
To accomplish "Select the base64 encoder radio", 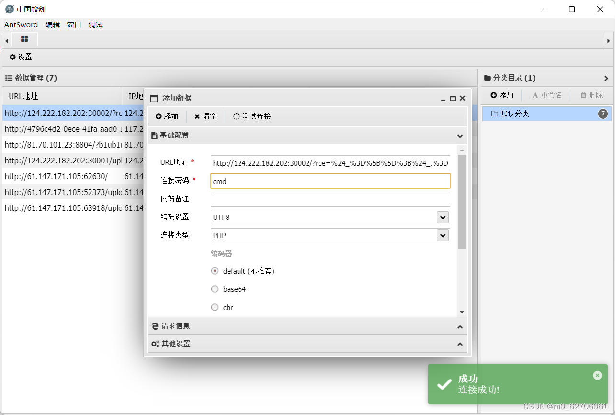I will pos(215,289).
